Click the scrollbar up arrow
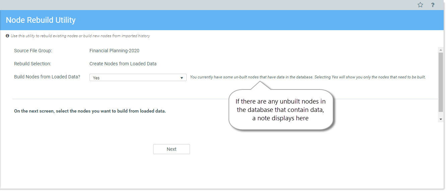The image size is (447, 192). [x=441, y=50]
